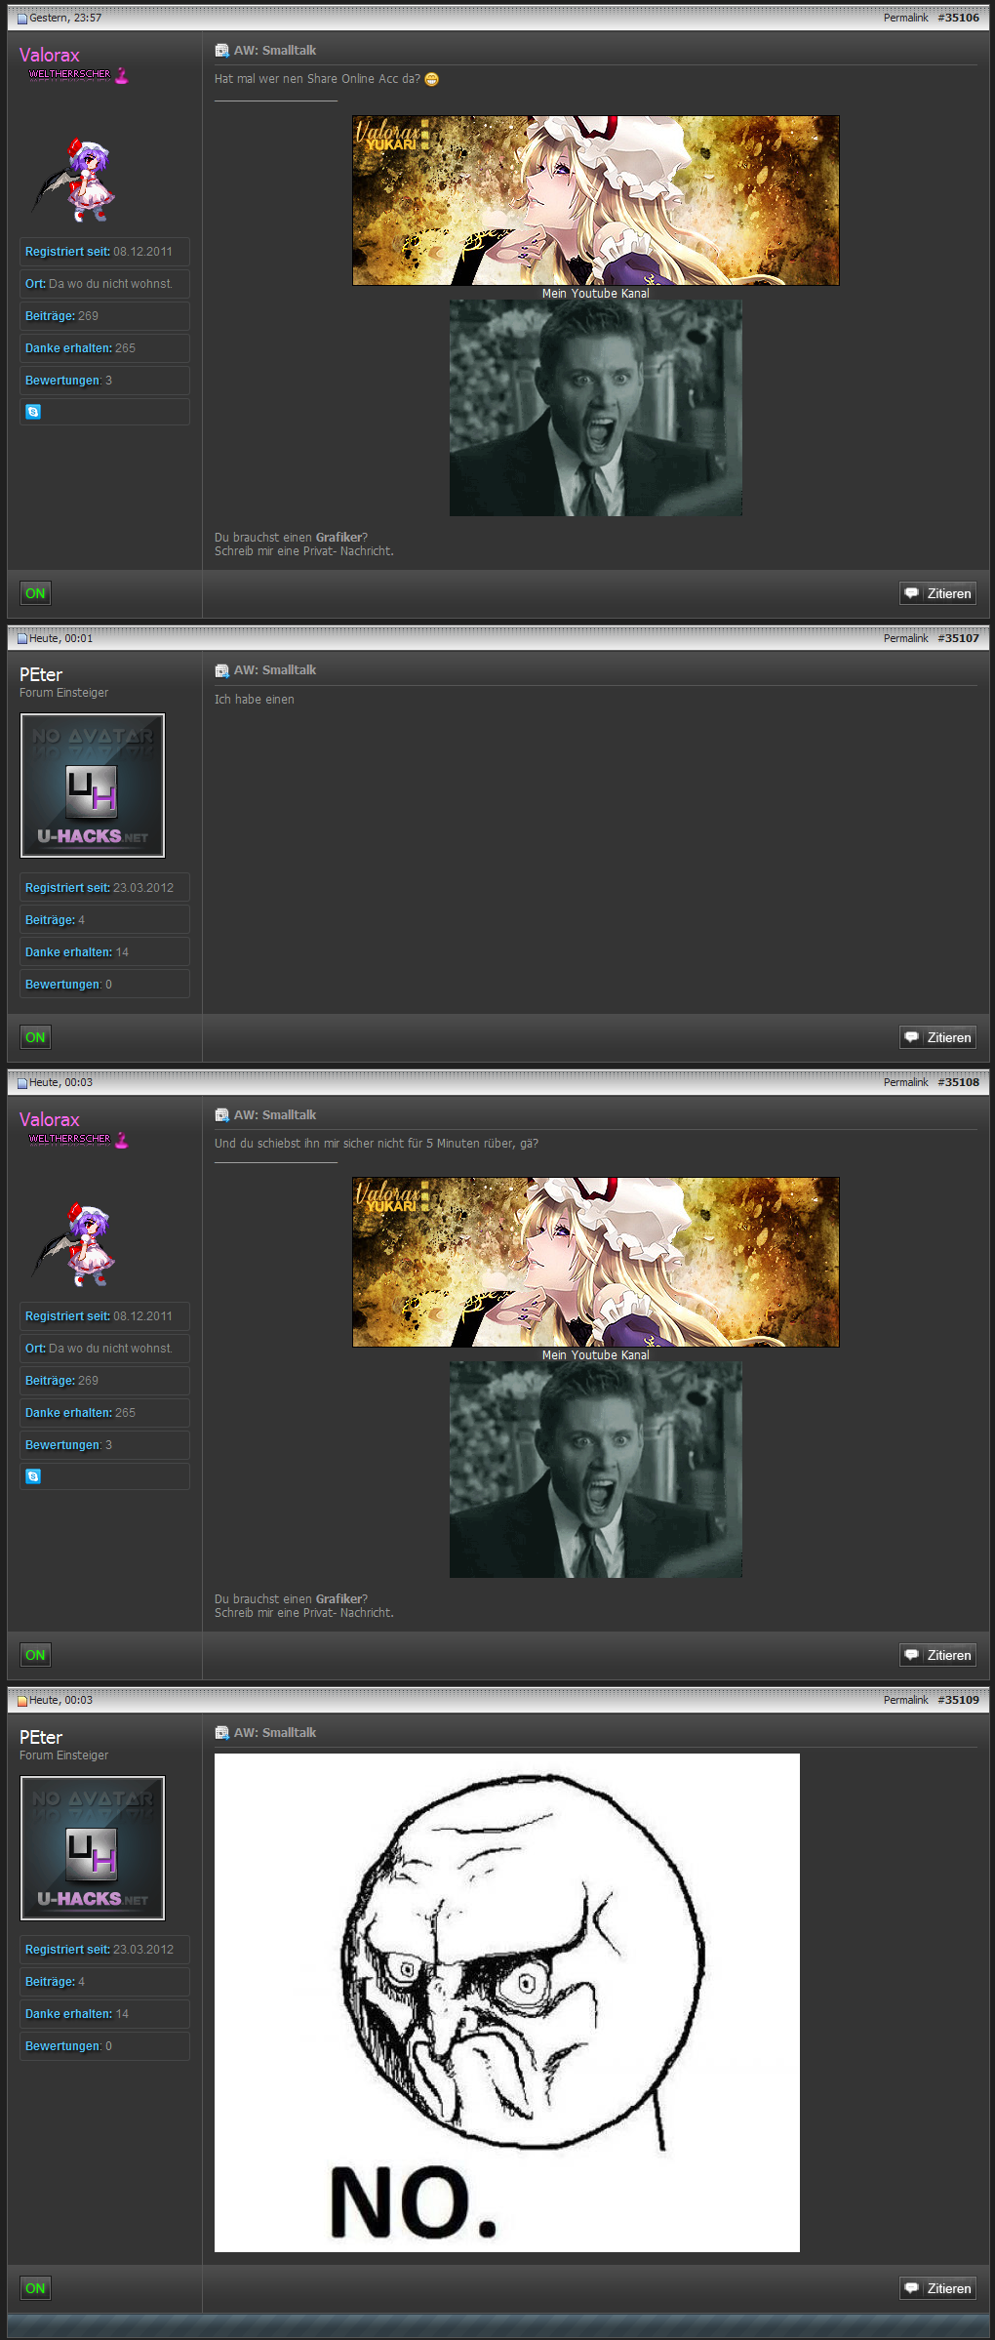Viewport: 995px width, 2340px height.
Task: Click the status icon in post #35108's header
Action: (x=22, y=1083)
